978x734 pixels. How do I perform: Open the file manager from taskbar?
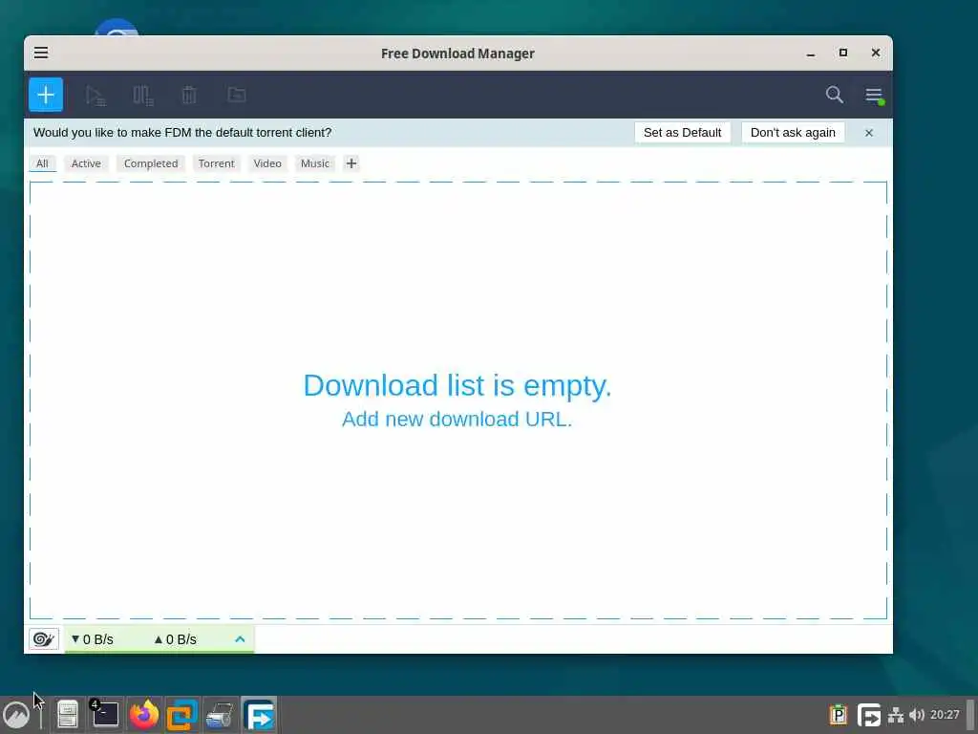pyautogui.click(x=68, y=715)
